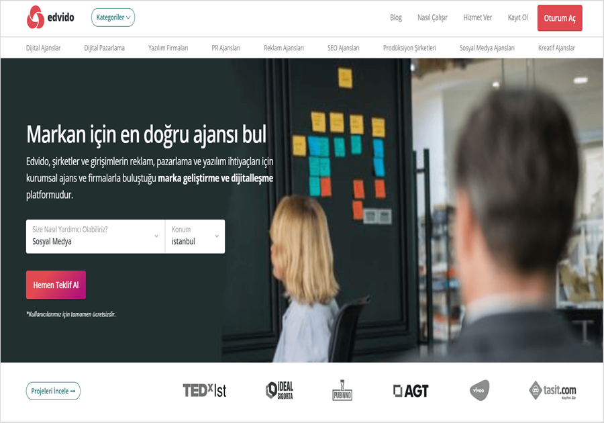The image size is (604, 423).
Task: Click the Hemen Teklif Al button
Action: coord(56,285)
